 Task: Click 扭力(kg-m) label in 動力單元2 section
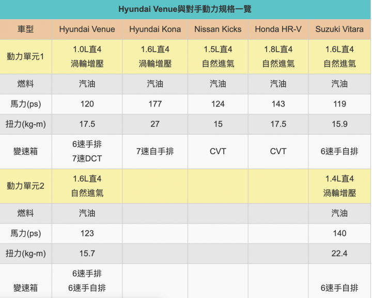26,254
